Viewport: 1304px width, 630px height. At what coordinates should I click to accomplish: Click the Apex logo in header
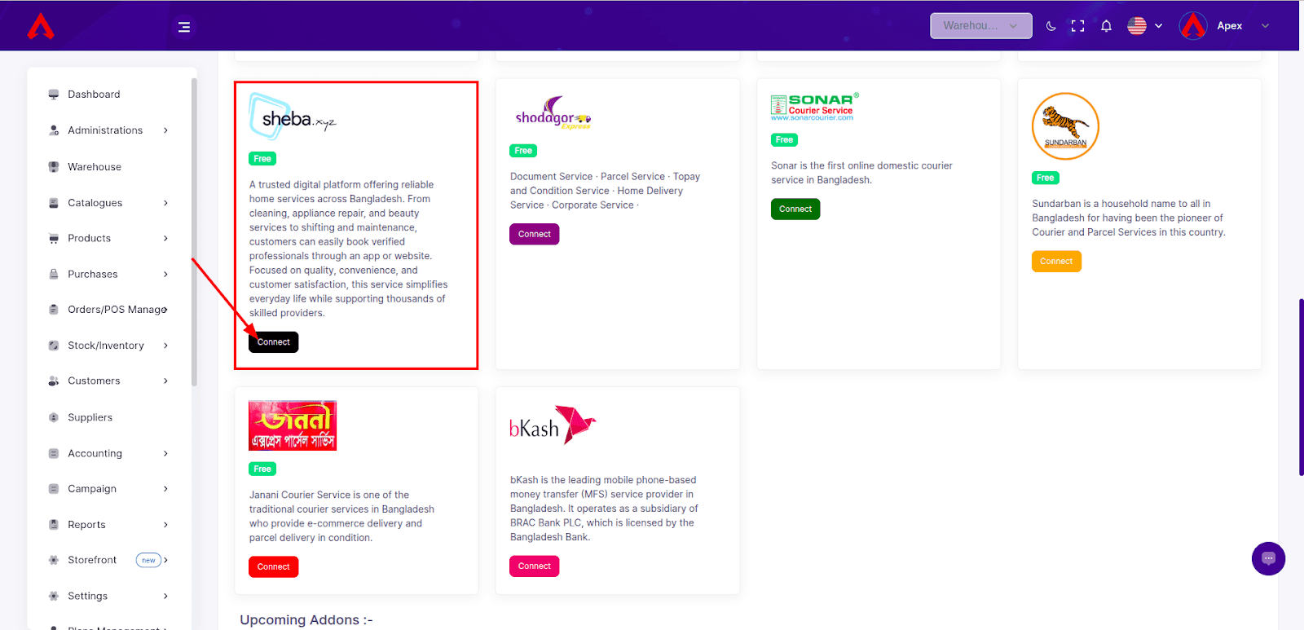41,26
